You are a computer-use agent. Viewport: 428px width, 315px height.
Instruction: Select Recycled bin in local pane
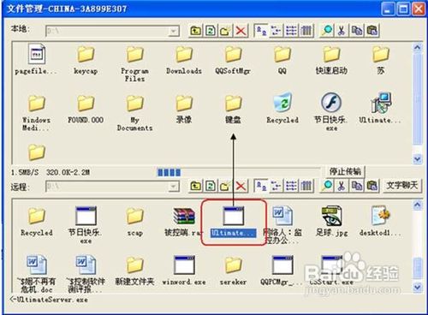[x=282, y=109]
